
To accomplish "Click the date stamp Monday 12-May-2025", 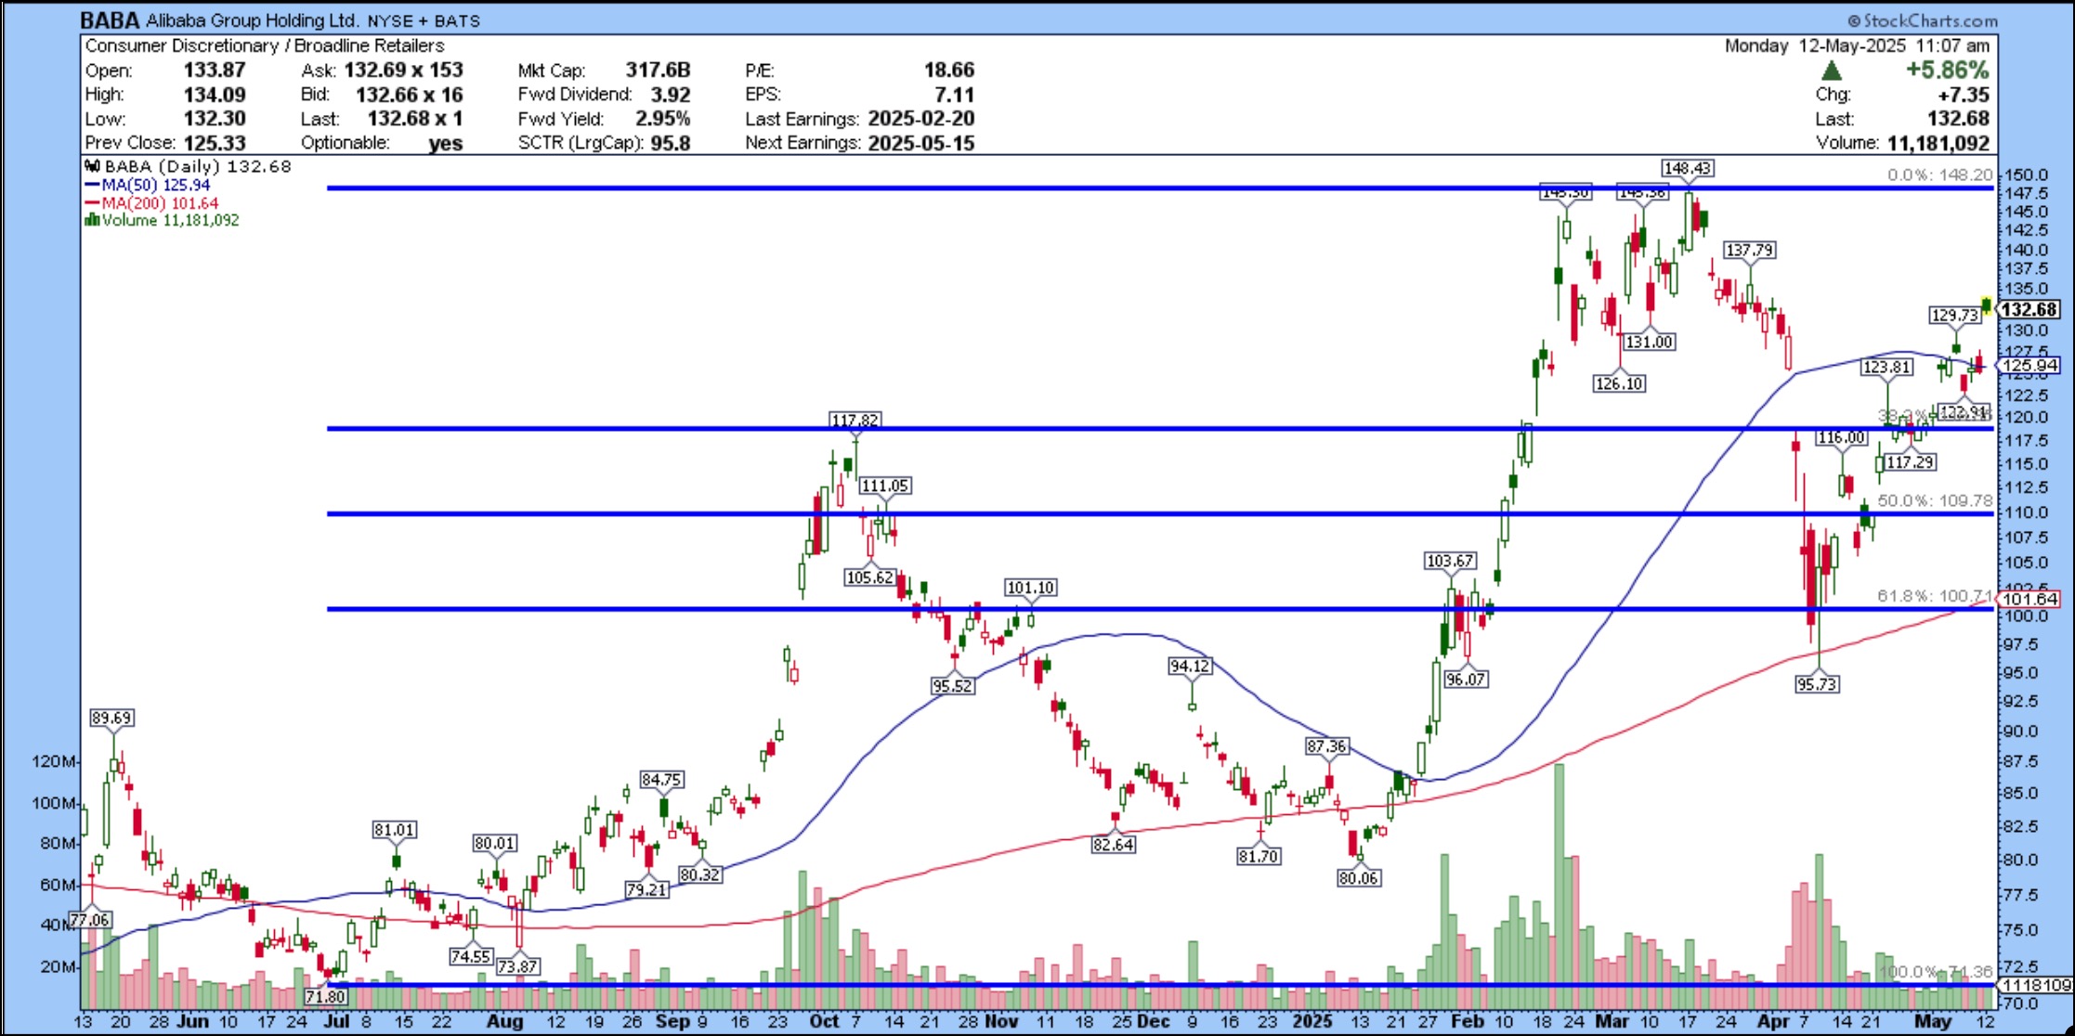I will [1816, 45].
